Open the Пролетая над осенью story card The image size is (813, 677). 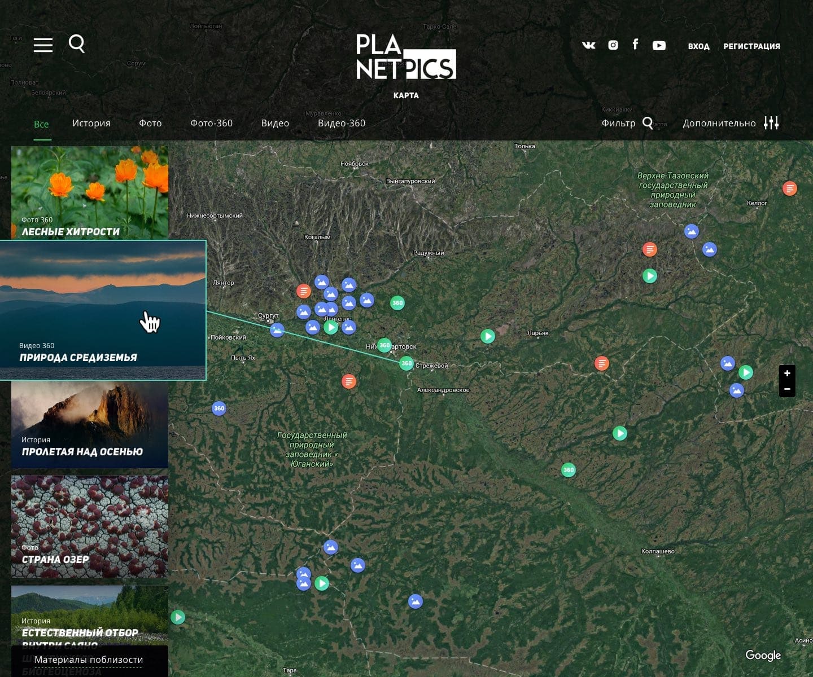90,426
